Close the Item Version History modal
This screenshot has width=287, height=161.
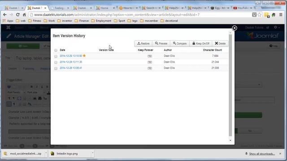pyautogui.click(x=234, y=28)
